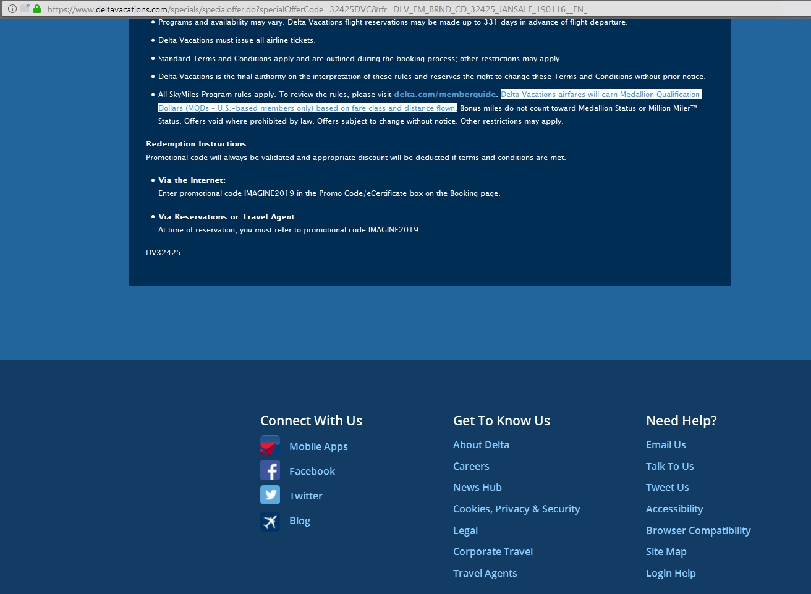The width and height of the screenshot is (811, 594).
Task: Choose the Talk To Us link
Action: click(x=669, y=466)
